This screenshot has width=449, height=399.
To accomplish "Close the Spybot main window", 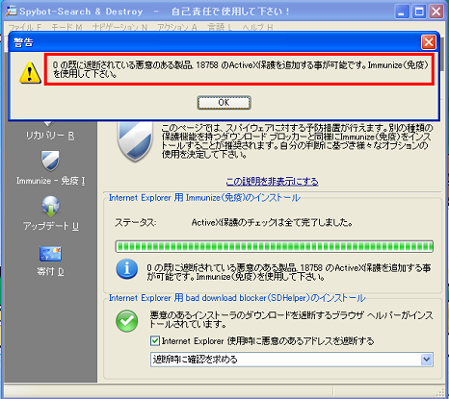I will click(436, 12).
